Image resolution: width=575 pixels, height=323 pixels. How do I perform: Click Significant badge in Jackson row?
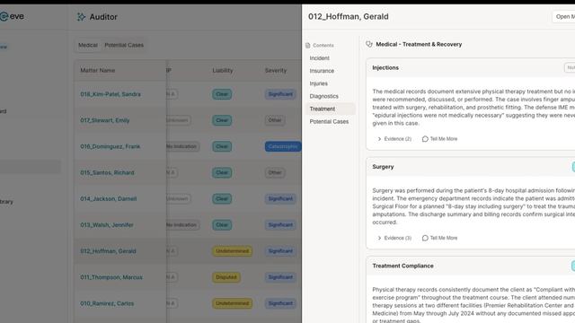point(280,198)
